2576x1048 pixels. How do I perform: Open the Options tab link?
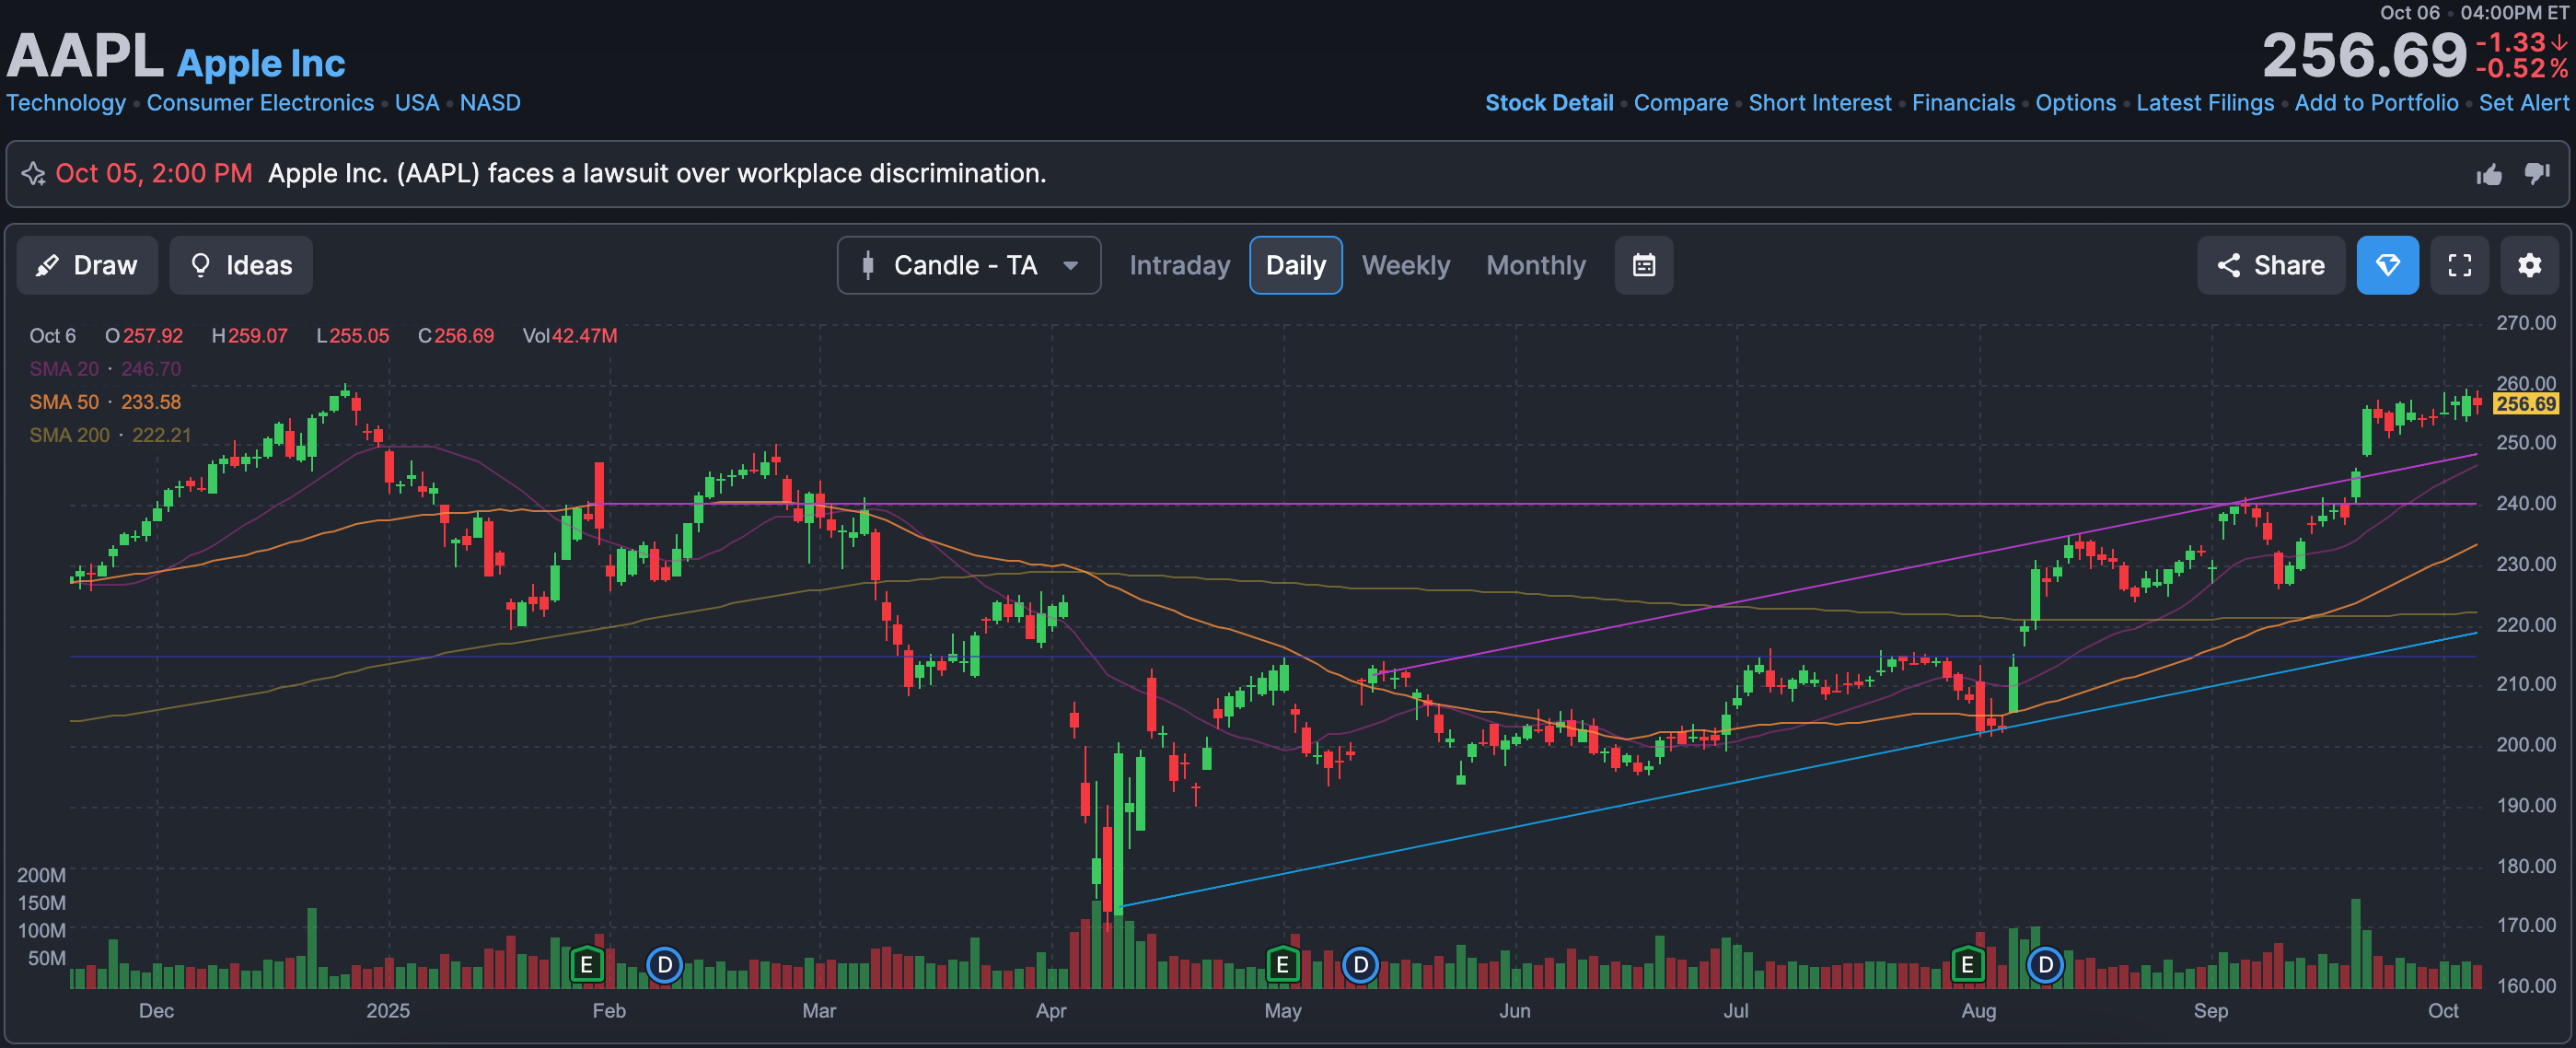[x=2075, y=103]
